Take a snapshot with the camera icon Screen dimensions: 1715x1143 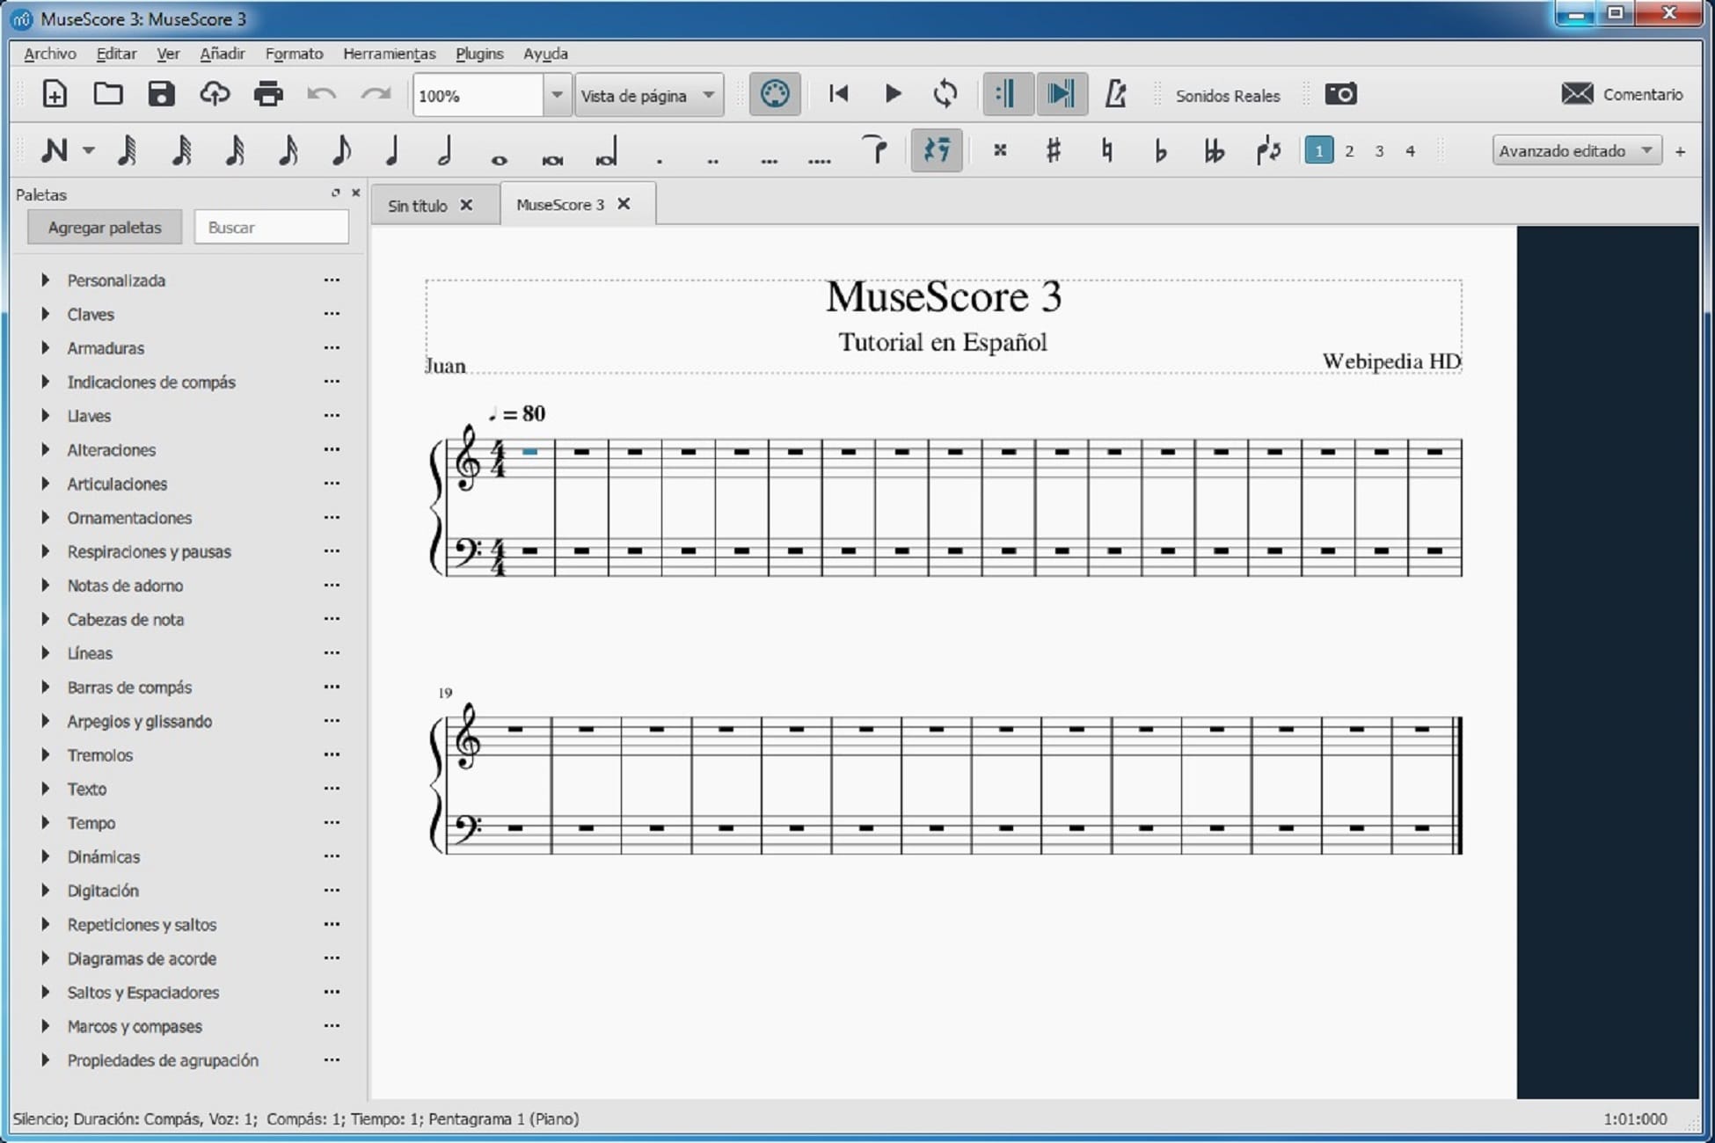1340,94
